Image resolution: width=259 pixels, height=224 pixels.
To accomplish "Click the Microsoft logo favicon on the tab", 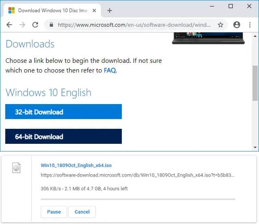I will point(12,11).
